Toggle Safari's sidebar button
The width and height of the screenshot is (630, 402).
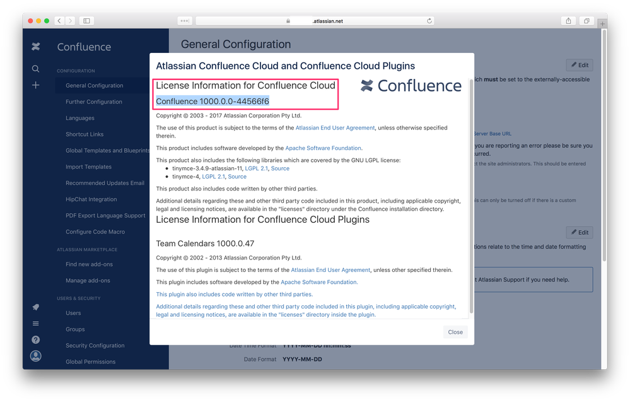click(x=86, y=21)
